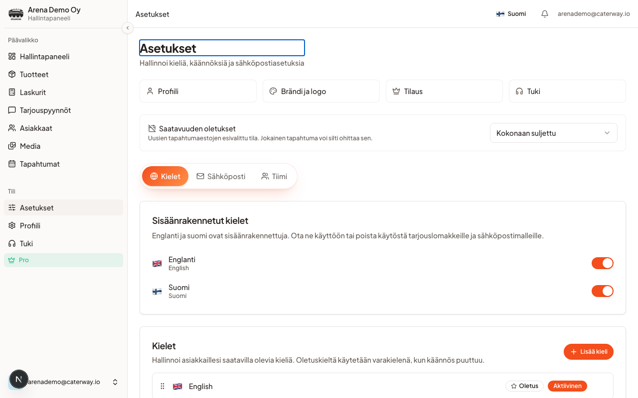The height and width of the screenshot is (398, 638).
Task: Switch to the Tiimi tab
Action: point(274,176)
